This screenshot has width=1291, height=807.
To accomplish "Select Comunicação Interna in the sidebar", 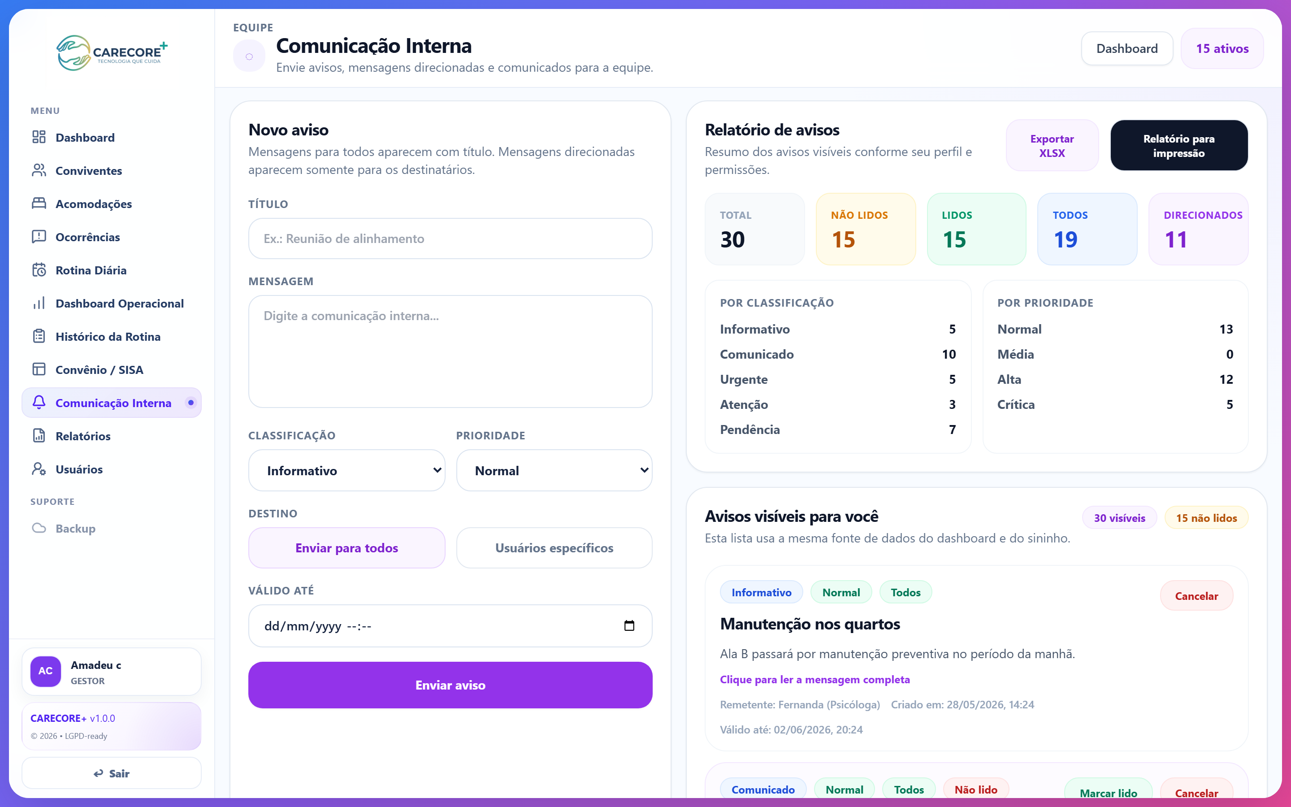I will click(x=112, y=403).
